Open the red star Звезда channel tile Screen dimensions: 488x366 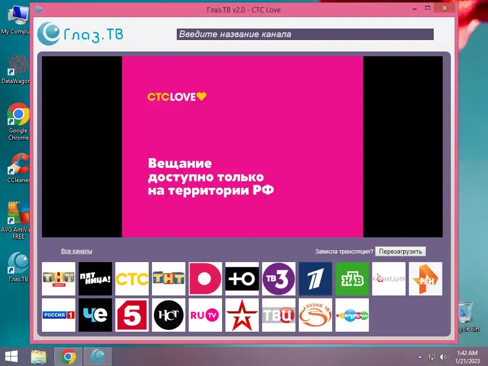[x=242, y=315]
